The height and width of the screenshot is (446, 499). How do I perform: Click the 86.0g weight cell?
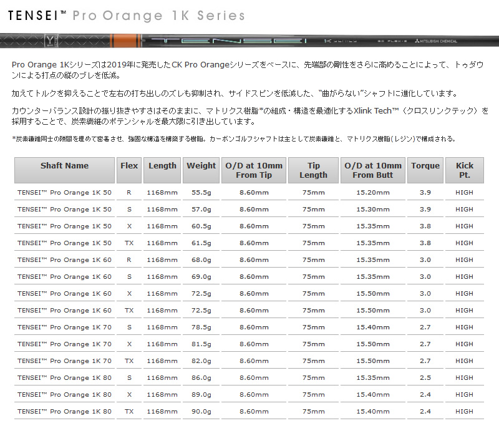click(201, 378)
